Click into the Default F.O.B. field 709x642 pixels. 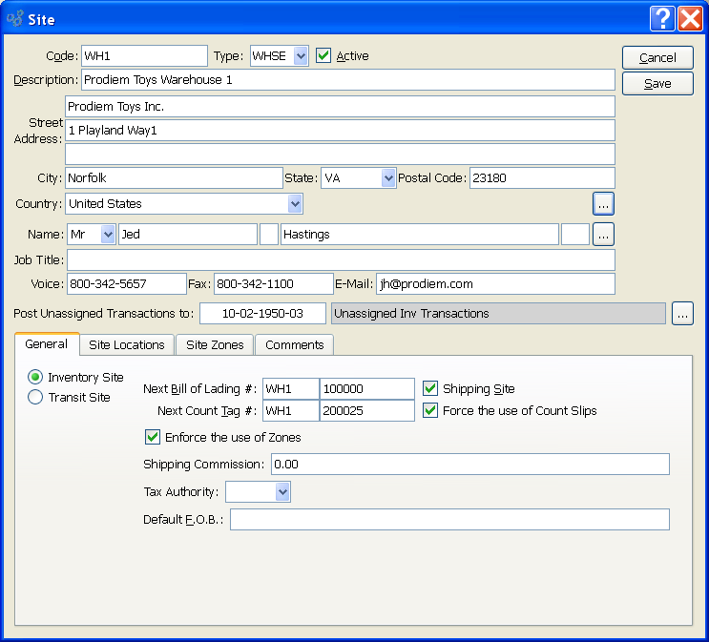click(x=448, y=520)
